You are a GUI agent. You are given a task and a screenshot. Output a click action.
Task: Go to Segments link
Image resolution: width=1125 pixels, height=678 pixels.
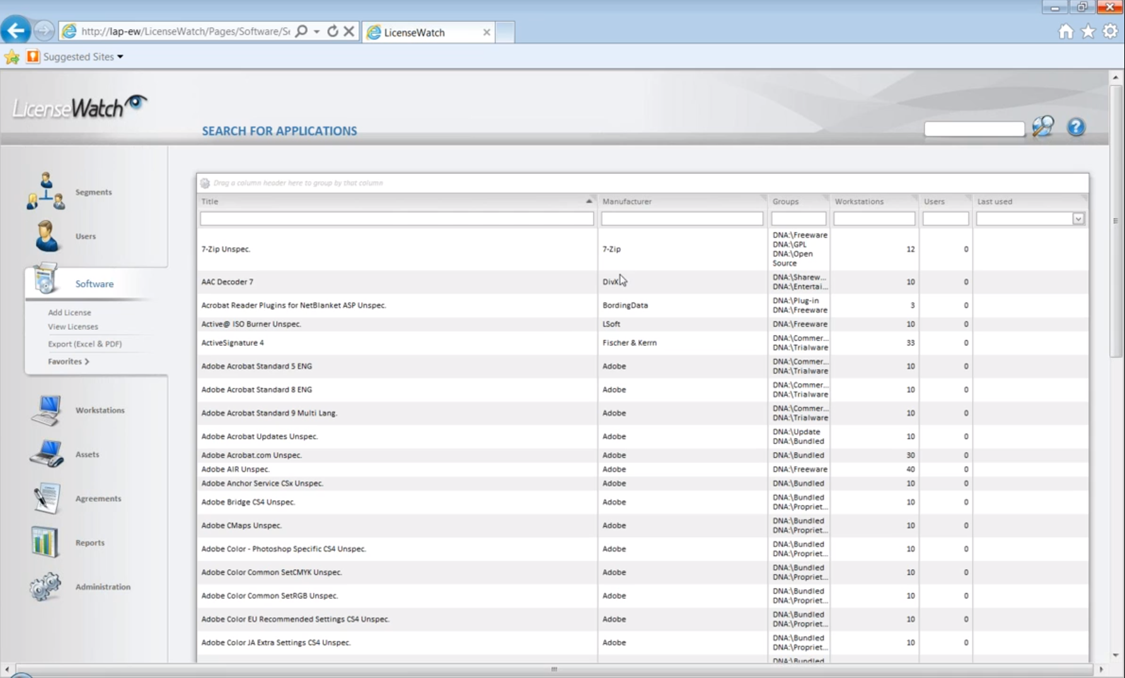pyautogui.click(x=93, y=192)
